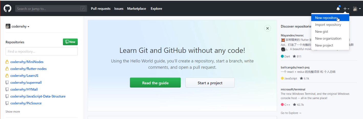
Task: Expand the plus create-new dropdown
Action: click(x=346, y=9)
